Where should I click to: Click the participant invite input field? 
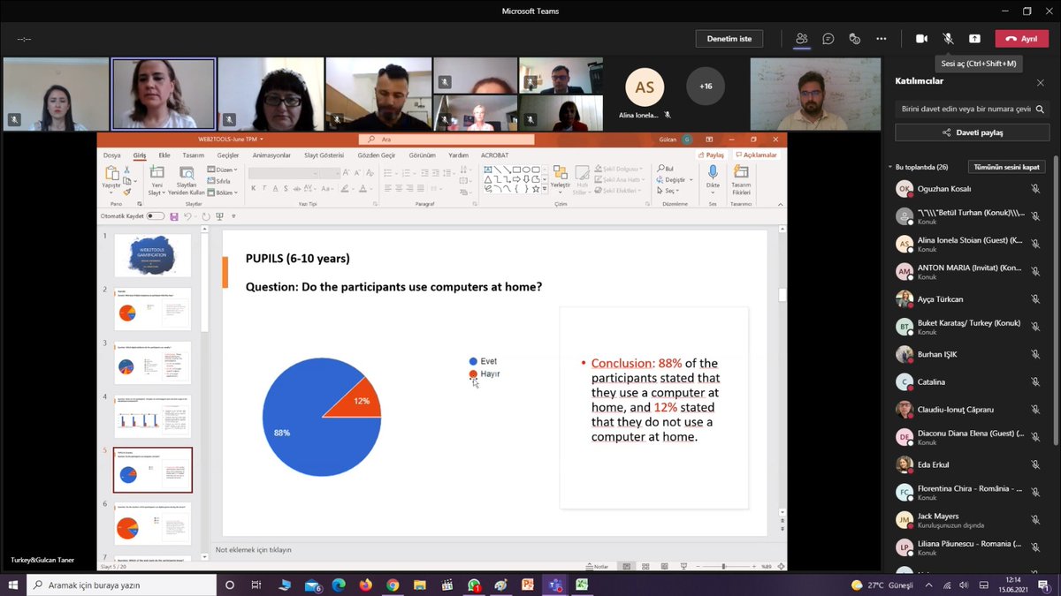[x=973, y=109]
